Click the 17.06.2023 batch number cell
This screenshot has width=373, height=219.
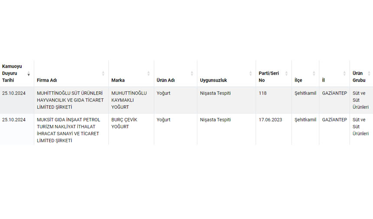coord(270,120)
